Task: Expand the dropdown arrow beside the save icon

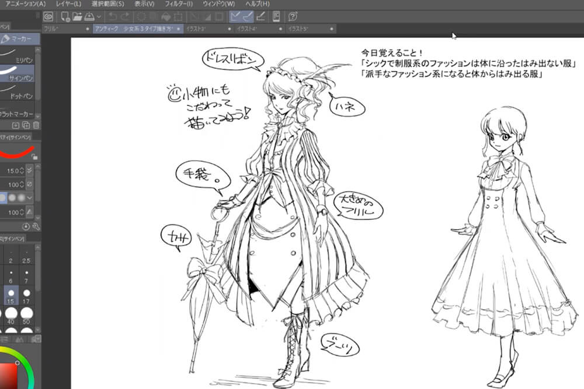Action: [99, 16]
